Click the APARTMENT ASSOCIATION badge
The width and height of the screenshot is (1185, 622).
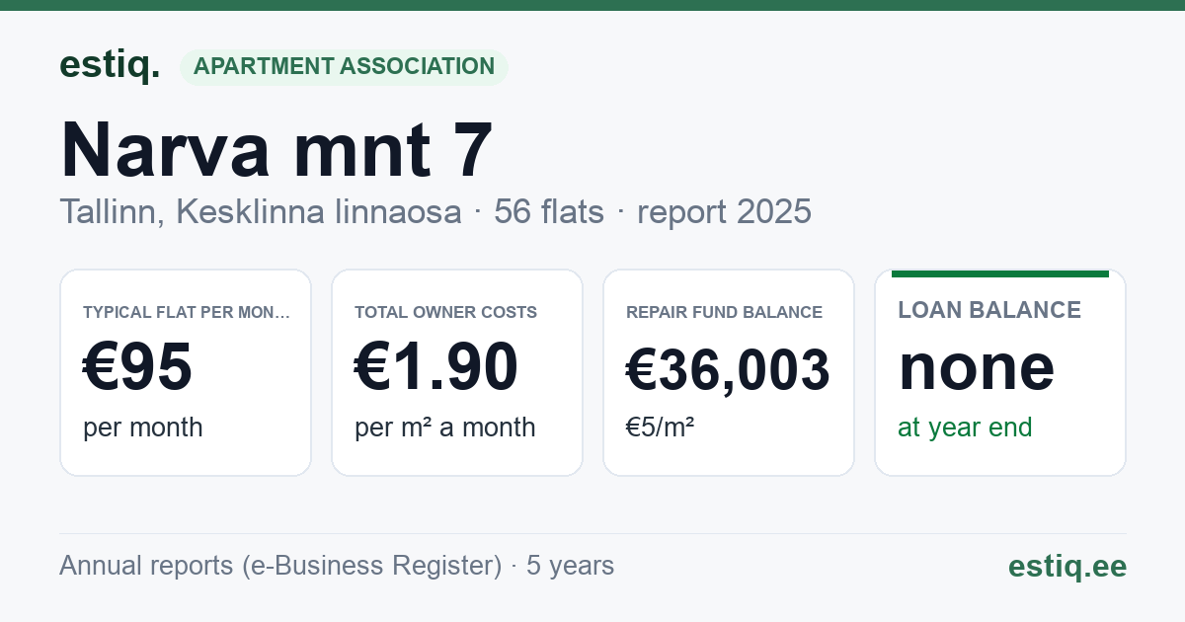[344, 67]
